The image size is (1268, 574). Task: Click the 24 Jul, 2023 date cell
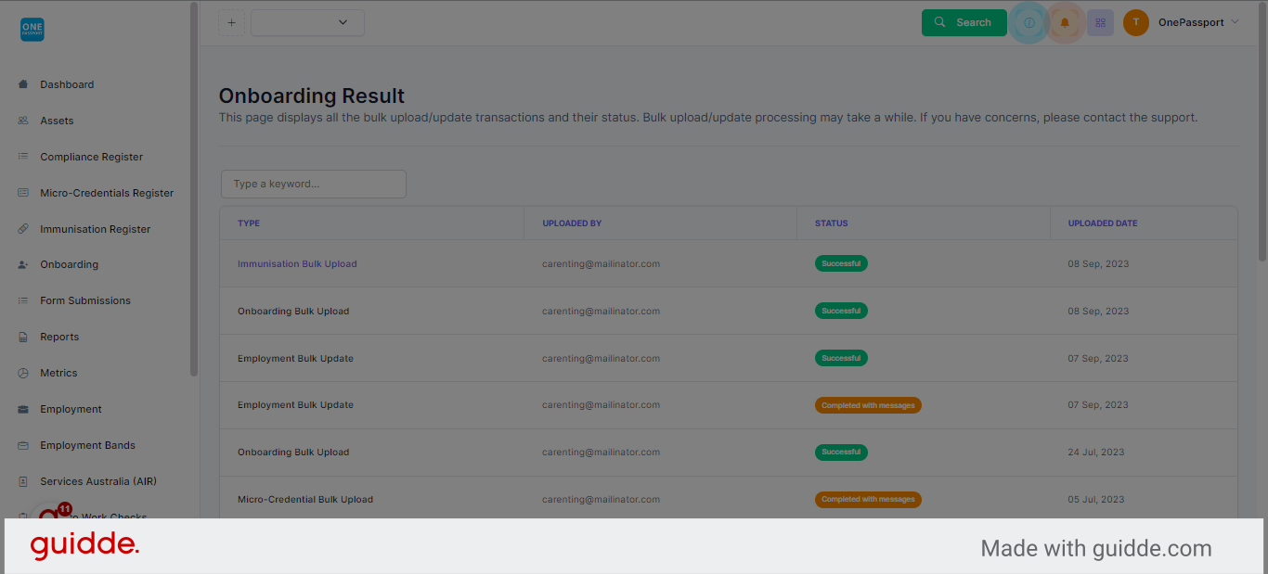1096,453
